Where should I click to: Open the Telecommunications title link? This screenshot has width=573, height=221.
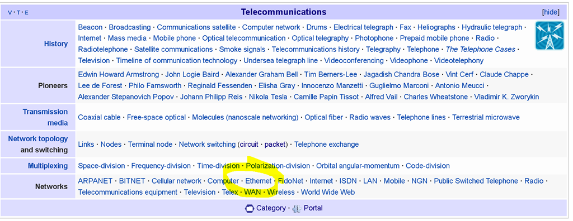[284, 12]
